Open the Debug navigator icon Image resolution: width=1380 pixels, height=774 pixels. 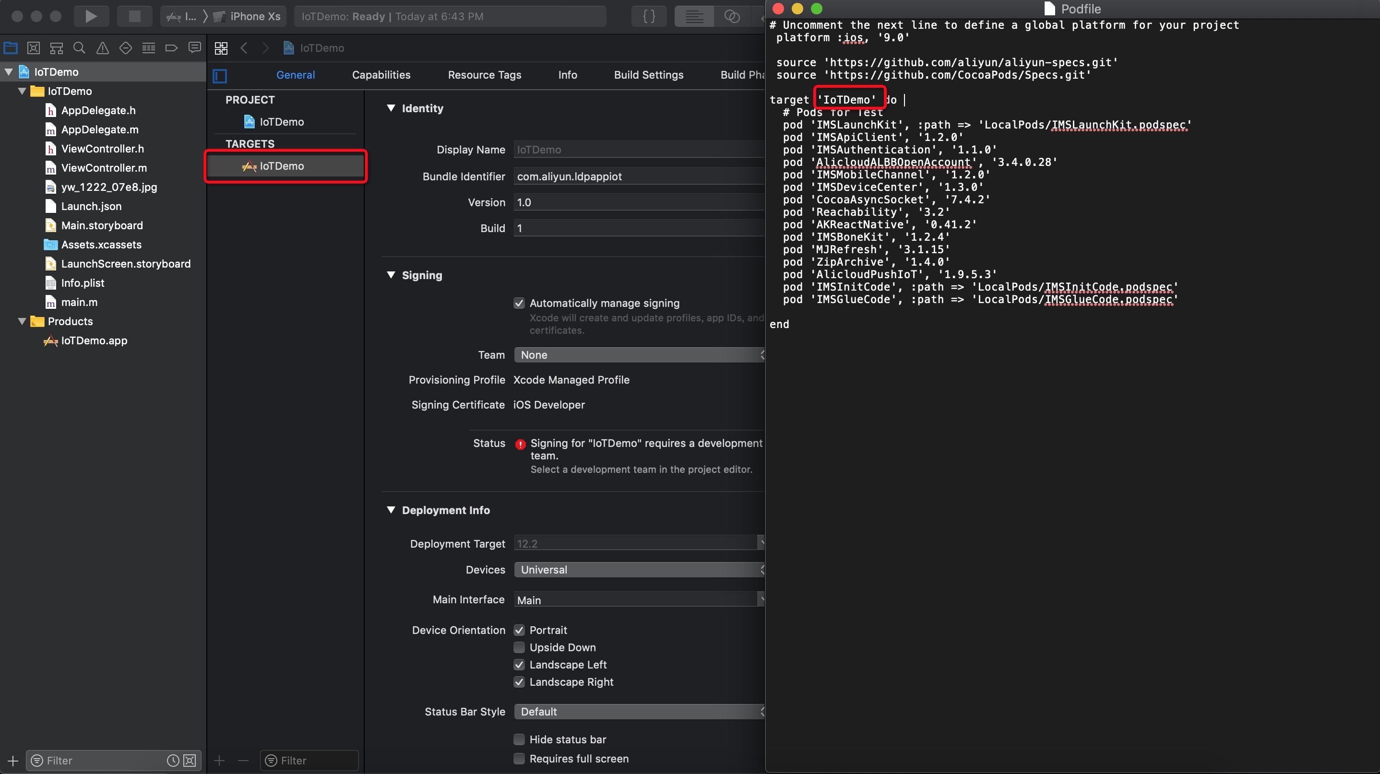(148, 48)
